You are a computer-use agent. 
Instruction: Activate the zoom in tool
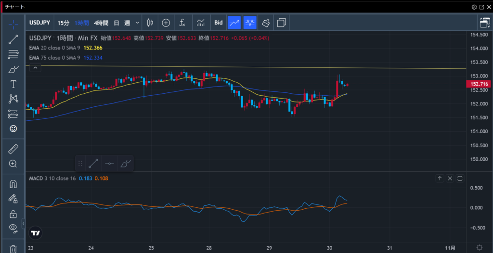[x=13, y=164]
